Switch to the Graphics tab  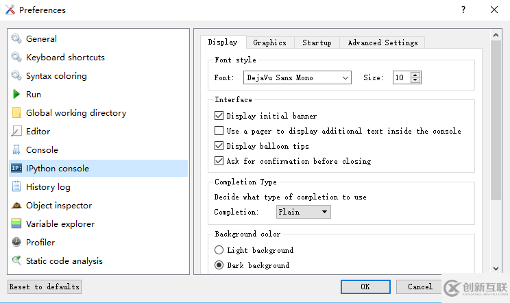coord(269,43)
